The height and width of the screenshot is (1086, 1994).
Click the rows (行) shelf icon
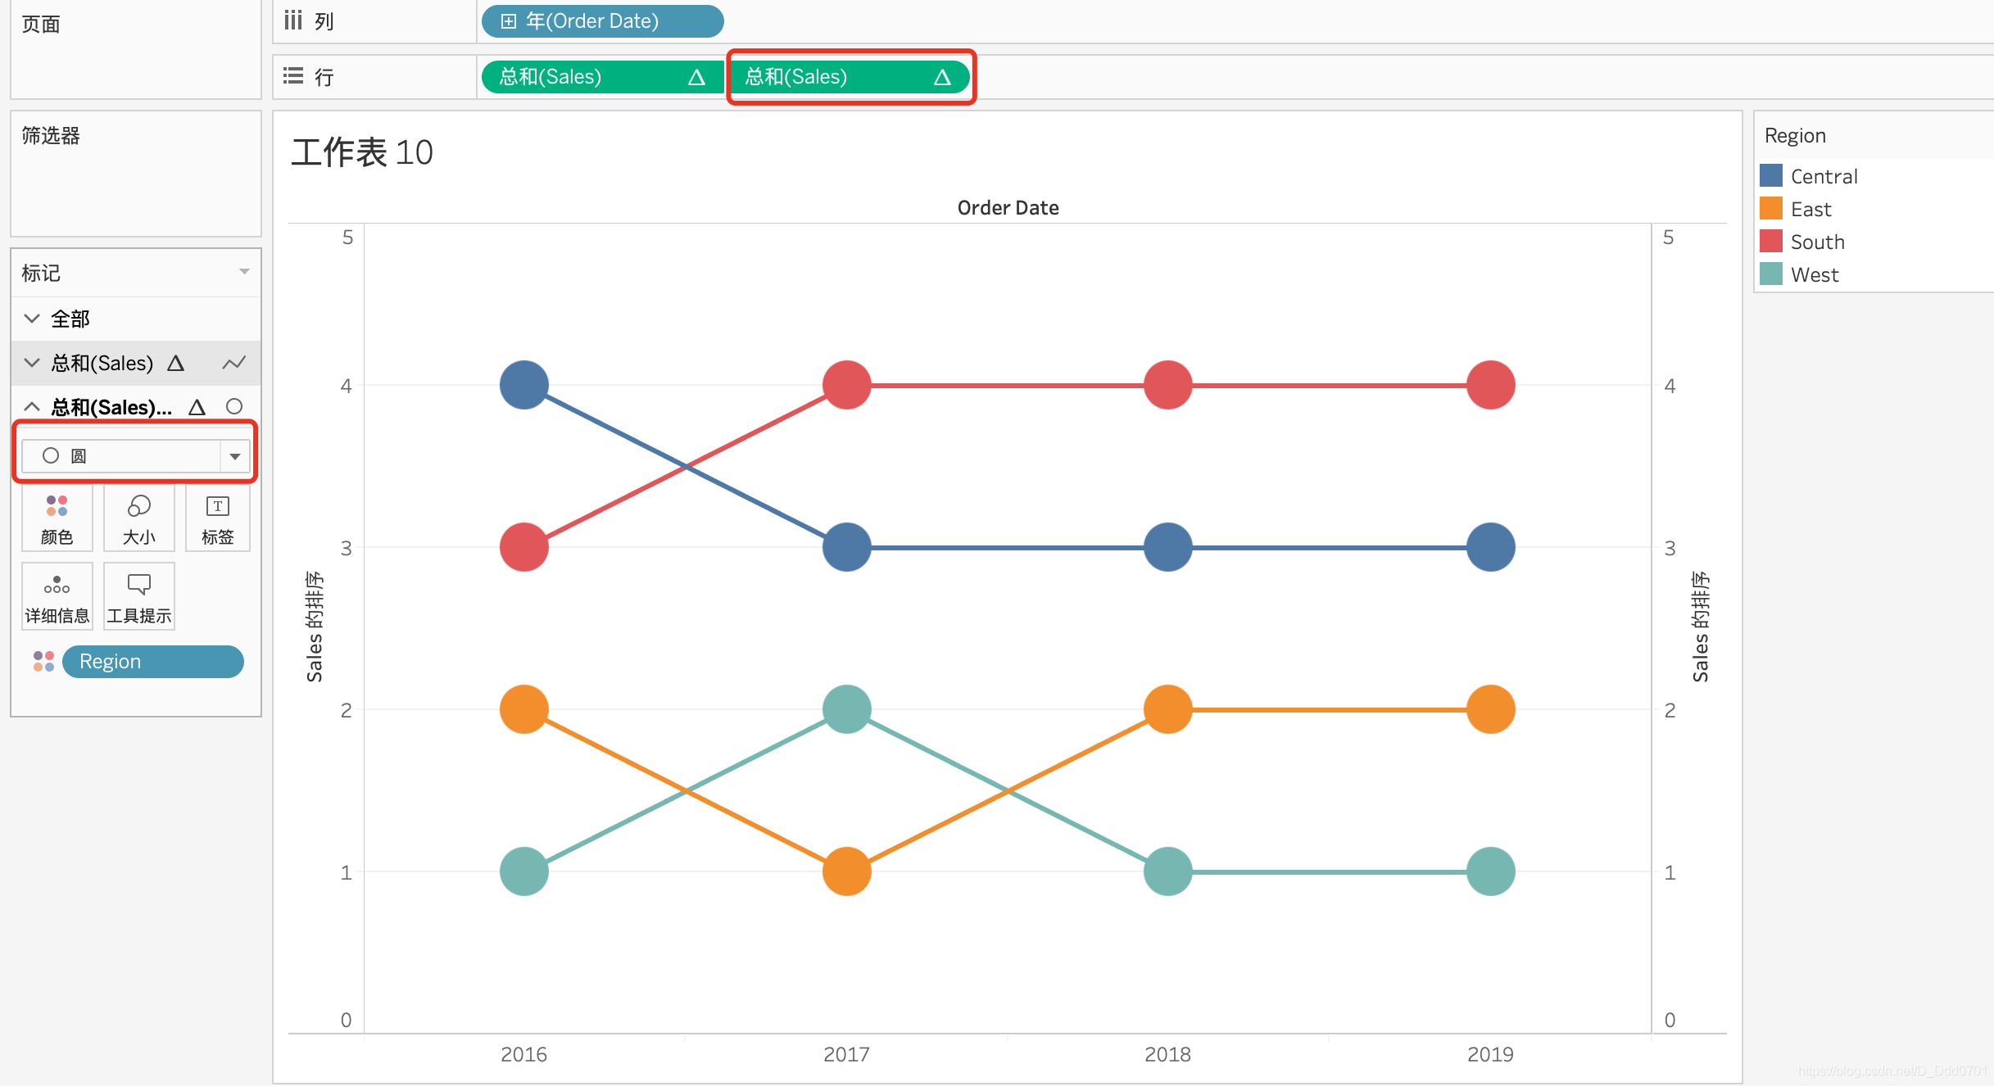(x=293, y=76)
